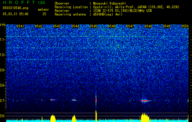Screen dimensions: 192x122
Task: Select the filename 0503310540.png
Action: 16,8
